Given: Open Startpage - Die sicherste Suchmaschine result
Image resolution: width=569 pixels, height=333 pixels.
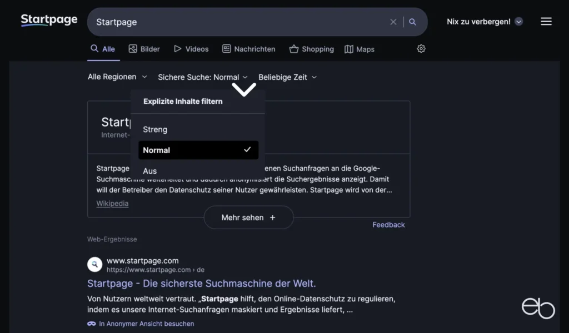Looking at the screenshot, I should (x=201, y=284).
